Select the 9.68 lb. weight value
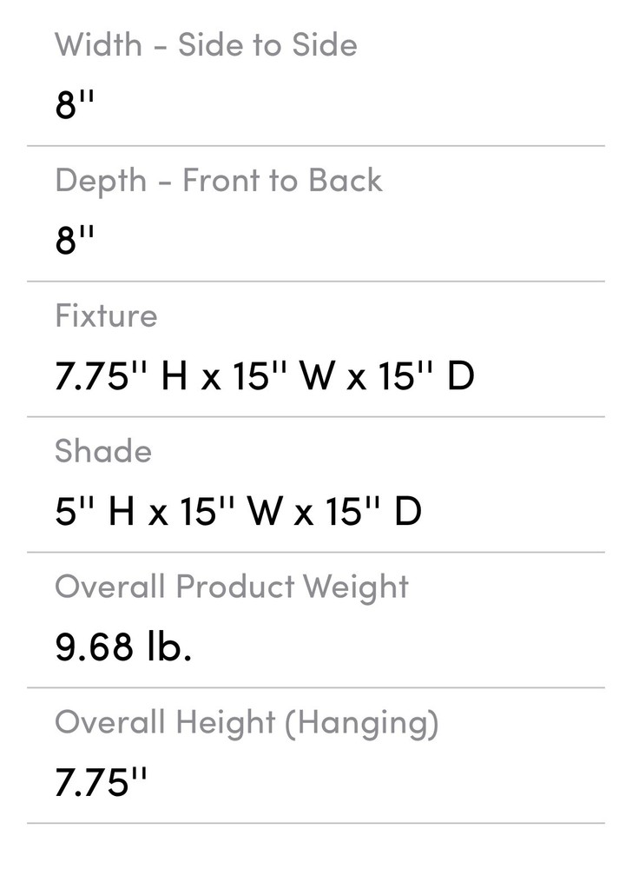Screen dimensions: 632x869 (x=123, y=647)
